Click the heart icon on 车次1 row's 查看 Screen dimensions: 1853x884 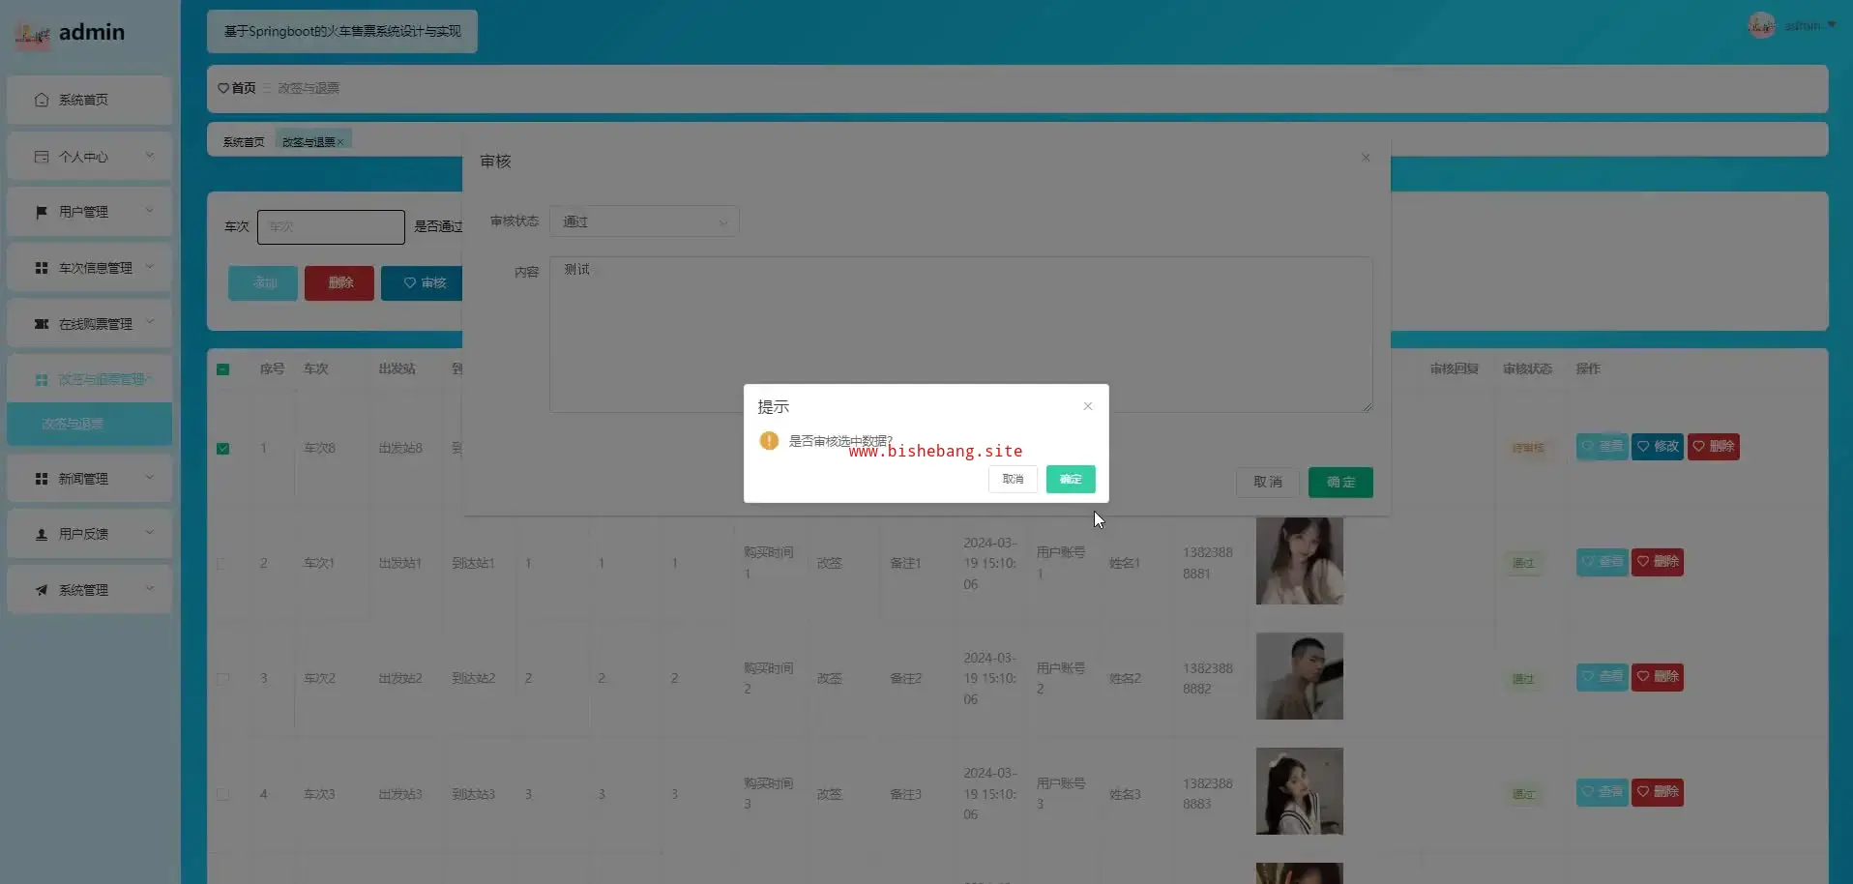coord(1588,561)
